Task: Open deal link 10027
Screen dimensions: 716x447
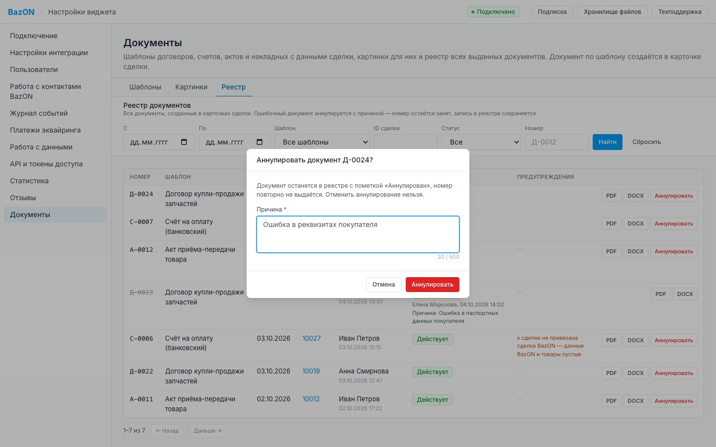Action: [x=312, y=338]
